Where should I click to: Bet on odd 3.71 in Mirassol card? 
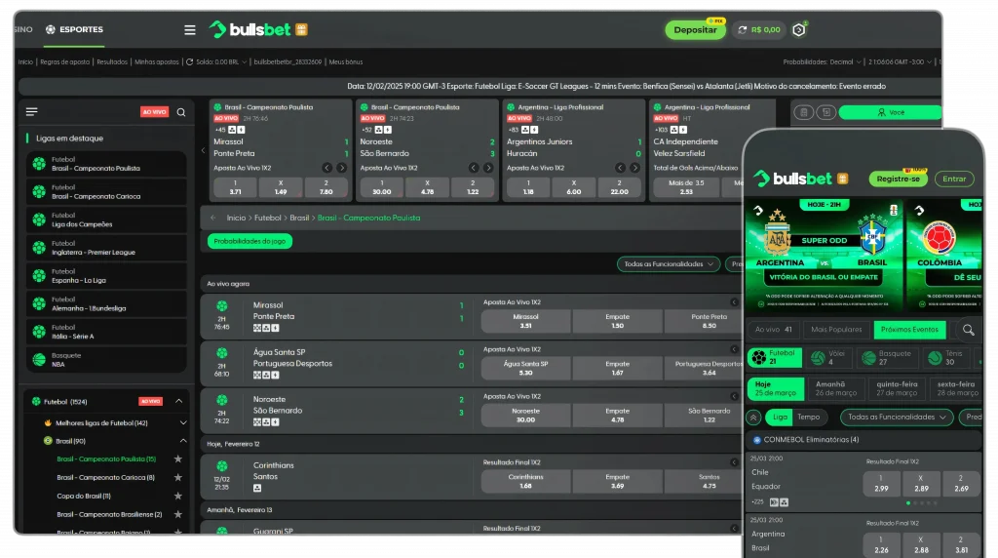click(x=236, y=187)
